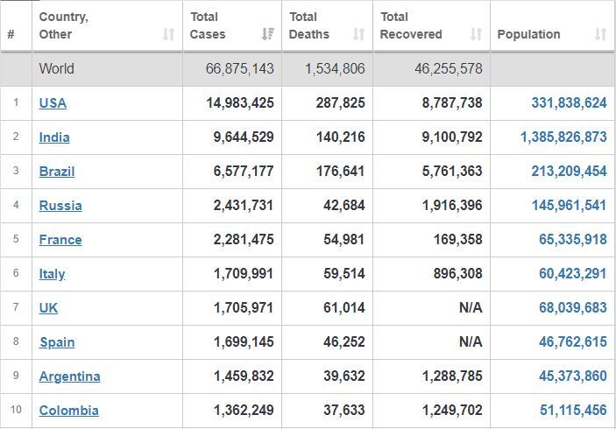Click USA population 331,838,624 link
The height and width of the screenshot is (429, 616).
(569, 102)
